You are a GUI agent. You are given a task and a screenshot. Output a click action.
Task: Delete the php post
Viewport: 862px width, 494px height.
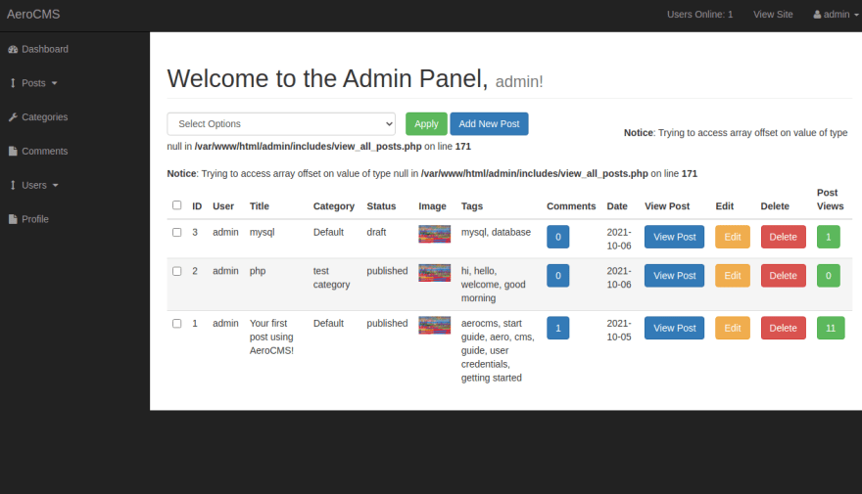tap(783, 276)
